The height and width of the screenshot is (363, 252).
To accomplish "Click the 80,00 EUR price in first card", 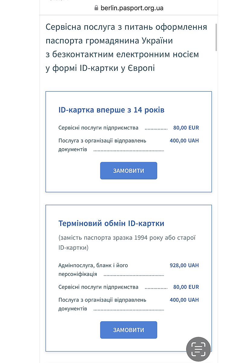I will [x=186, y=128].
